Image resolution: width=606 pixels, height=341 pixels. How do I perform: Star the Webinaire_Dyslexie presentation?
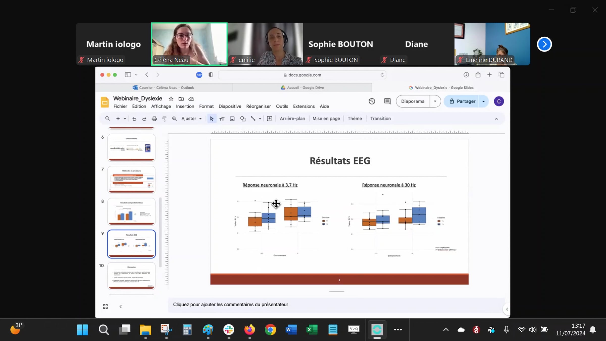click(171, 99)
